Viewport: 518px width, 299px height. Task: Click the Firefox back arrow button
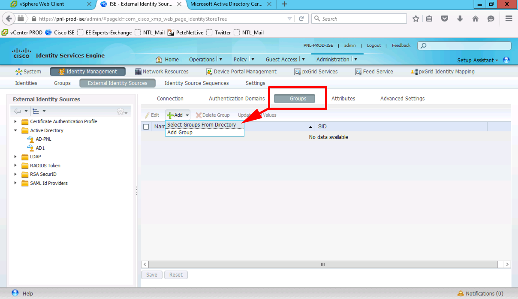click(9, 19)
